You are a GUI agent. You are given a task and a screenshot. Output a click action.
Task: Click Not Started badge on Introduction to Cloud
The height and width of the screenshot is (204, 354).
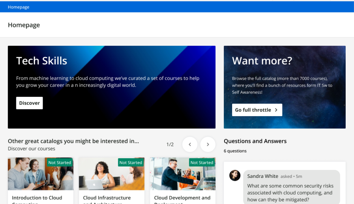[x=60, y=162]
